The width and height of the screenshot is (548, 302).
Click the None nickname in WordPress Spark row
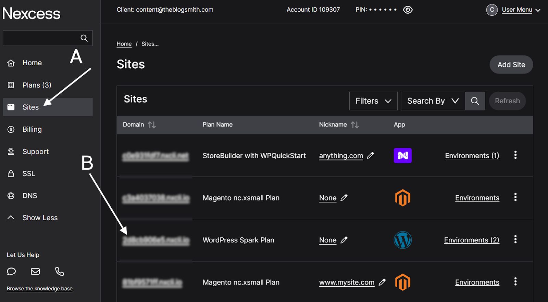click(x=328, y=240)
